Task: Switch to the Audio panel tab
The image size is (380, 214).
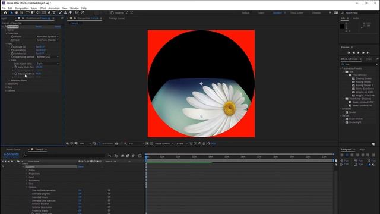Action: coord(356,18)
